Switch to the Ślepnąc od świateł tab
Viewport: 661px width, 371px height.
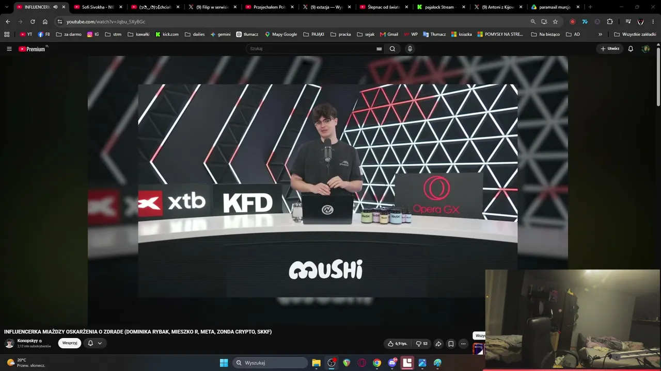click(384, 7)
